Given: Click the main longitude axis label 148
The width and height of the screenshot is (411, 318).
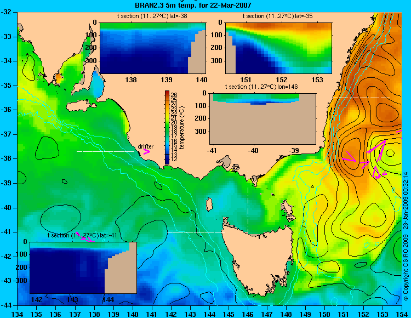Looking at the screenshot, I should [286, 314].
